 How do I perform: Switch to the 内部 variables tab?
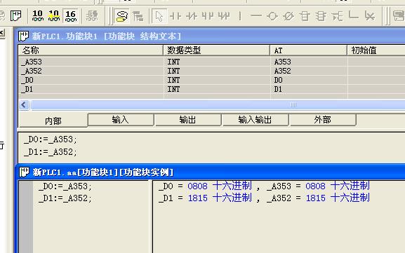(x=53, y=121)
